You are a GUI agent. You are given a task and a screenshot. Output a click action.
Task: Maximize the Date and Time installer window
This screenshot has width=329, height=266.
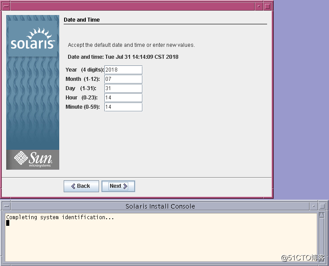click(x=267, y=6)
